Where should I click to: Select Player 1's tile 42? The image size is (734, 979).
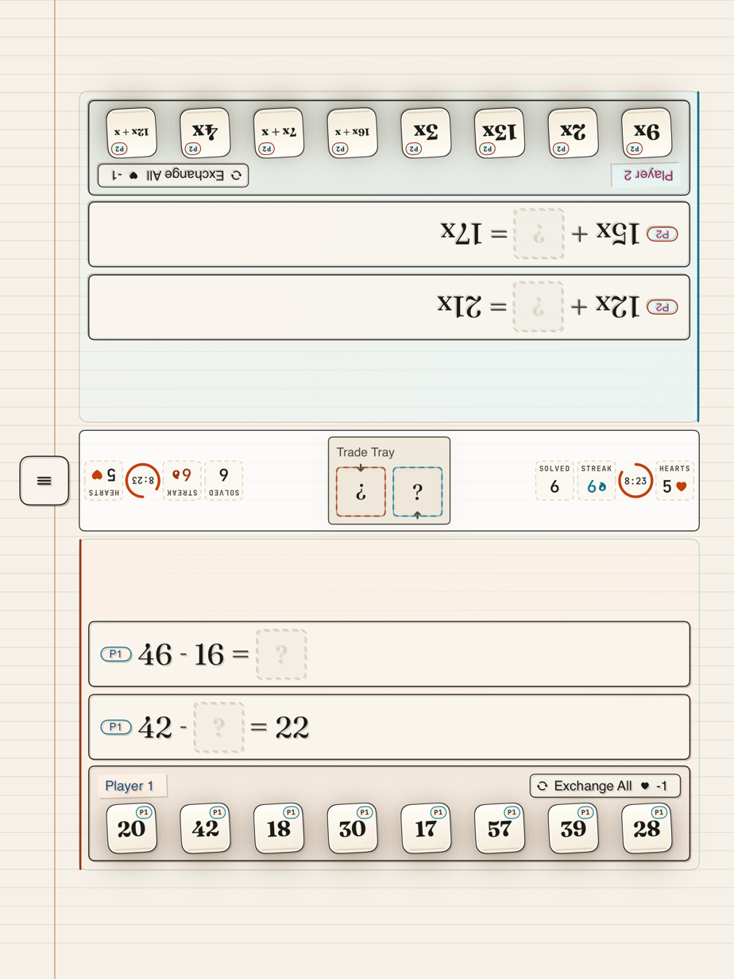pyautogui.click(x=205, y=829)
